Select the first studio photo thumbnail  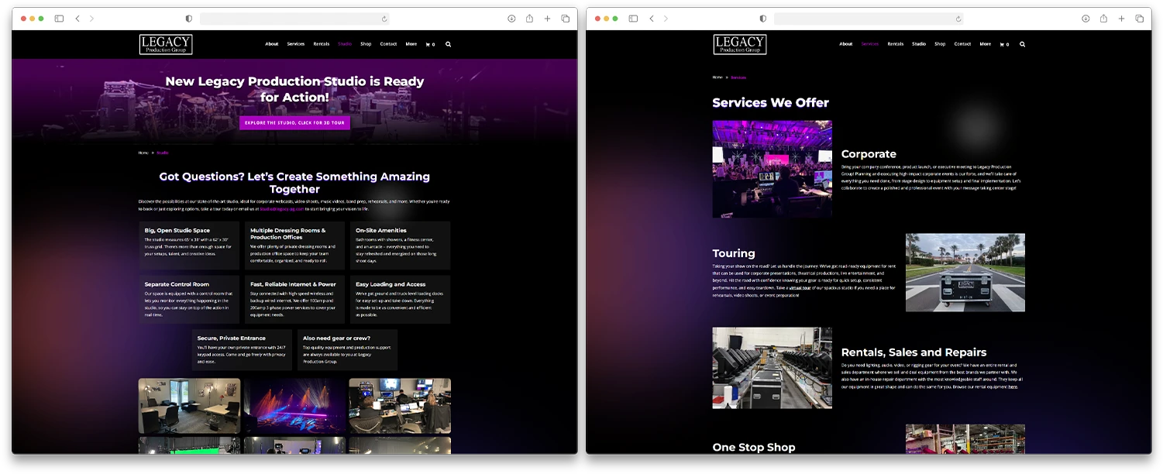coord(189,404)
